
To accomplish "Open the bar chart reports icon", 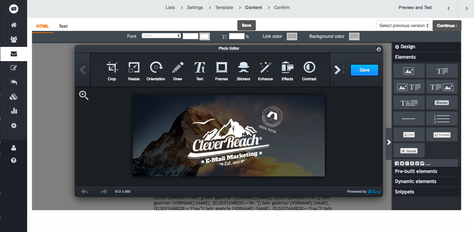I will [x=14, y=111].
